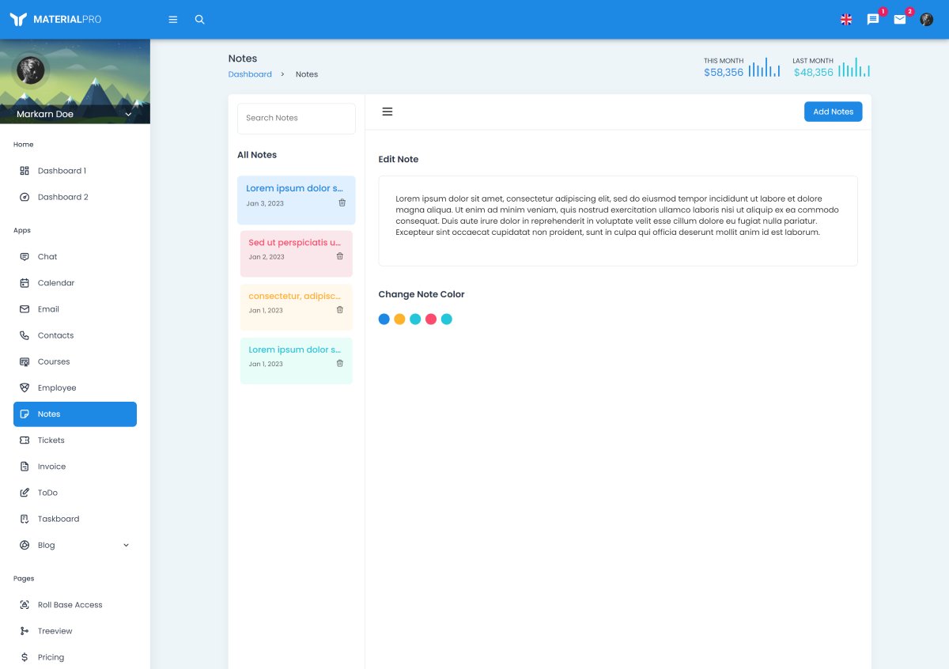Delete the orange 'consectetur, adipiscing' note
949x669 pixels.
(340, 310)
